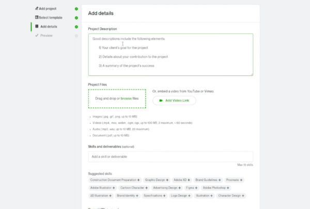Click grey status circle beside Preview

[x=76, y=36]
